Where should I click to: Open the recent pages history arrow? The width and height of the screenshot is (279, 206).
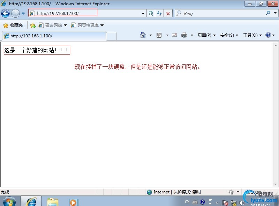click(x=23, y=14)
